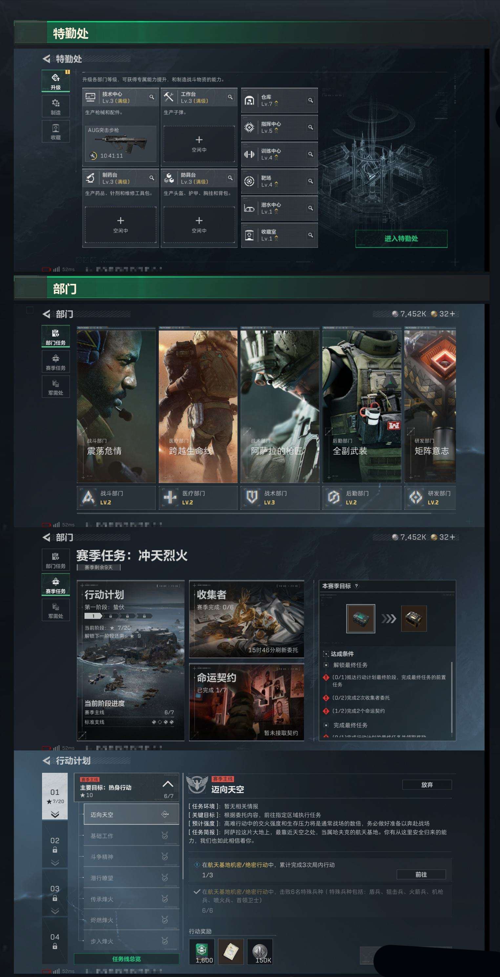Click the upgrade arrows beside 训练中心 Lv.4

click(x=276, y=157)
